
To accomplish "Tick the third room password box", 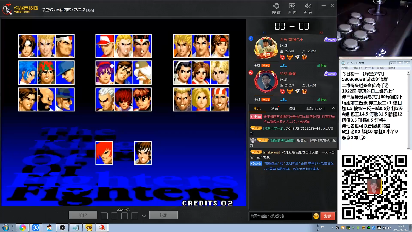I will (x=125, y=216).
